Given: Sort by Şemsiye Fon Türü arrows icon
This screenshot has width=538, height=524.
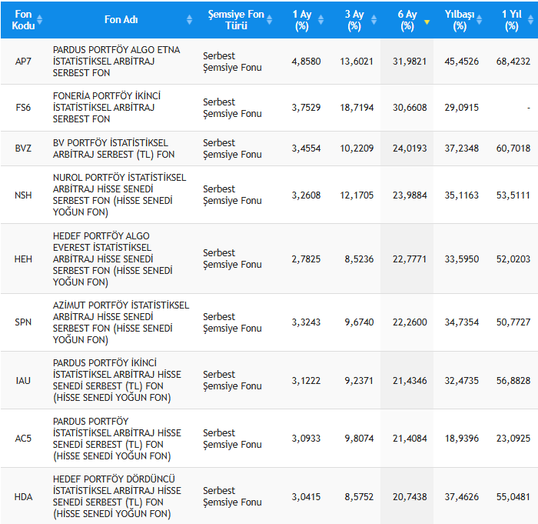Looking at the screenshot, I should pos(269,19).
